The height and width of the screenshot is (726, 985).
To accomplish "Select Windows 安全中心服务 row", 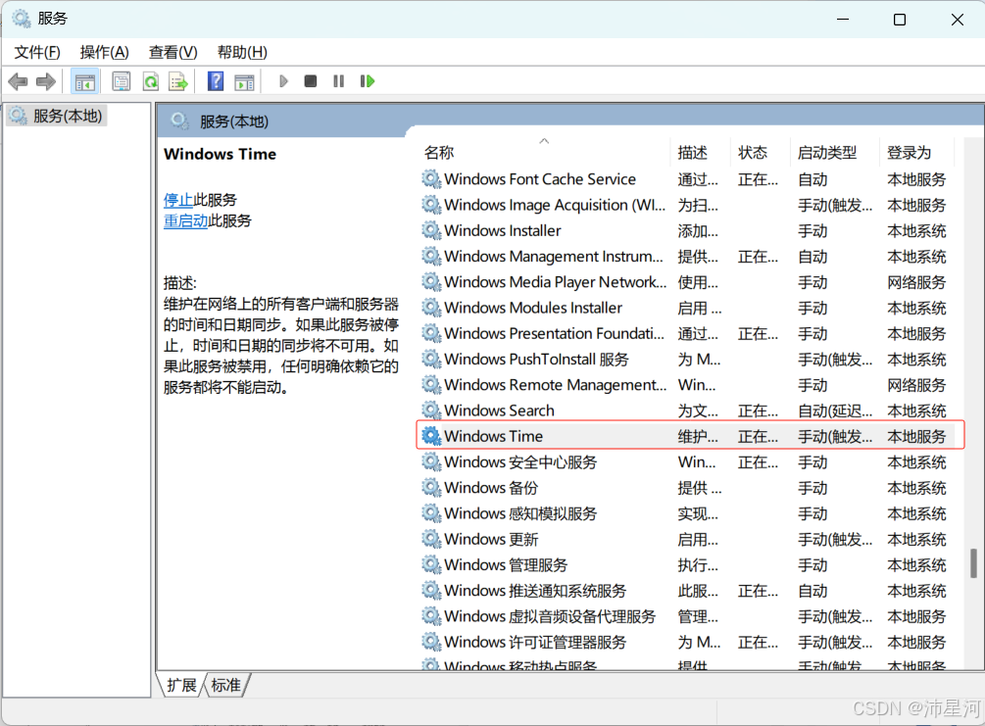I will click(688, 461).
